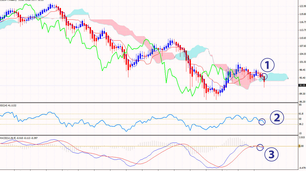
Task: Select the 119.80 price level label
Action: (302, 14)
